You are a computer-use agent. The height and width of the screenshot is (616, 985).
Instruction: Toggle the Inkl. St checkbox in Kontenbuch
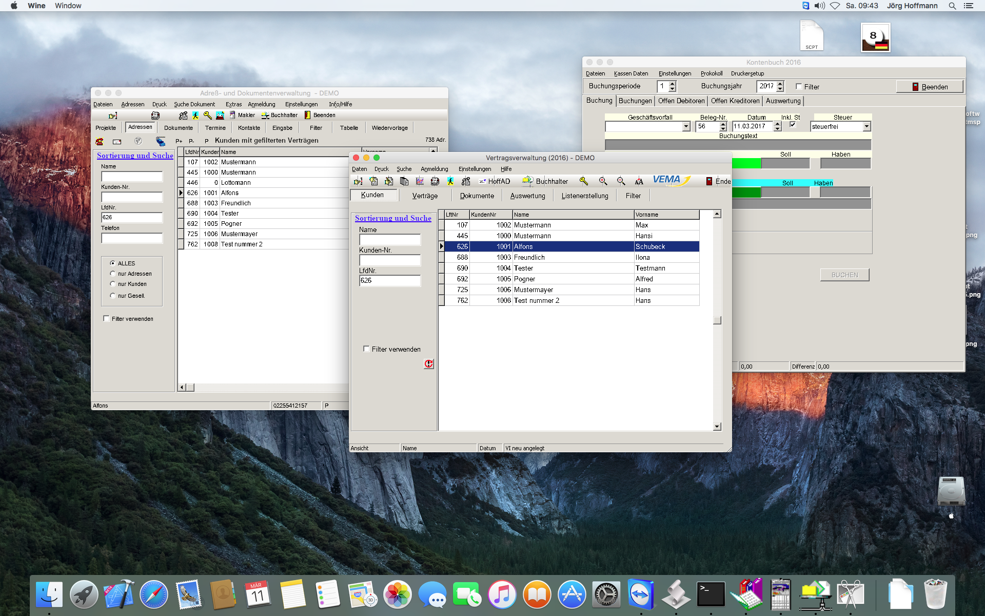(x=793, y=125)
